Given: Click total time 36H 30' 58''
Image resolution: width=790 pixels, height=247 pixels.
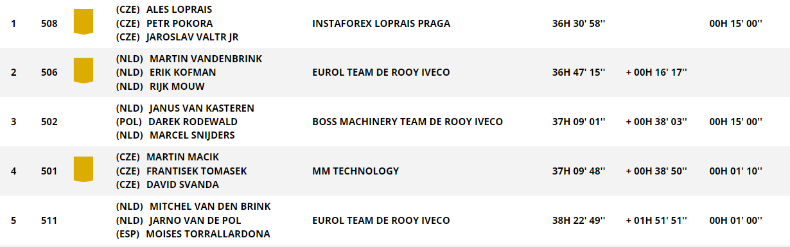Looking at the screenshot, I should pyautogui.click(x=579, y=24).
